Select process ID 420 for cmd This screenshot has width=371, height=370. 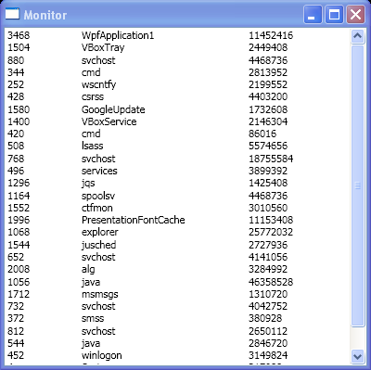click(16, 134)
